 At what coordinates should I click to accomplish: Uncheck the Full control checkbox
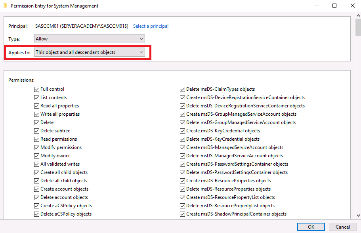[x=36, y=89]
